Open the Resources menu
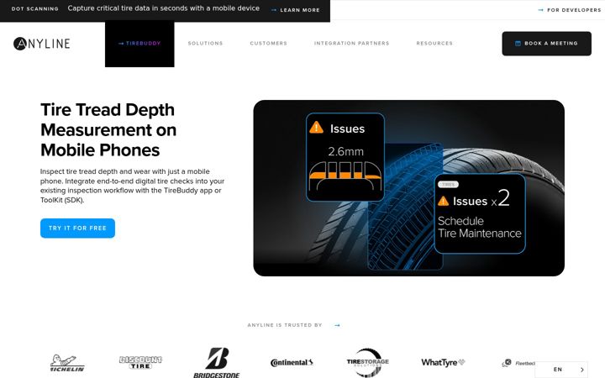Screen dimensions: 605x378 point(434,44)
